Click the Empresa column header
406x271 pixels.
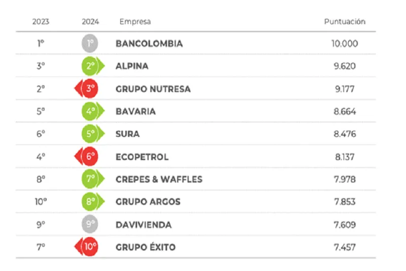[135, 22]
